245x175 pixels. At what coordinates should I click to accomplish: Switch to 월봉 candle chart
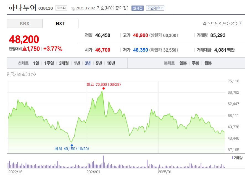pyautogui.click(x=208, y=63)
